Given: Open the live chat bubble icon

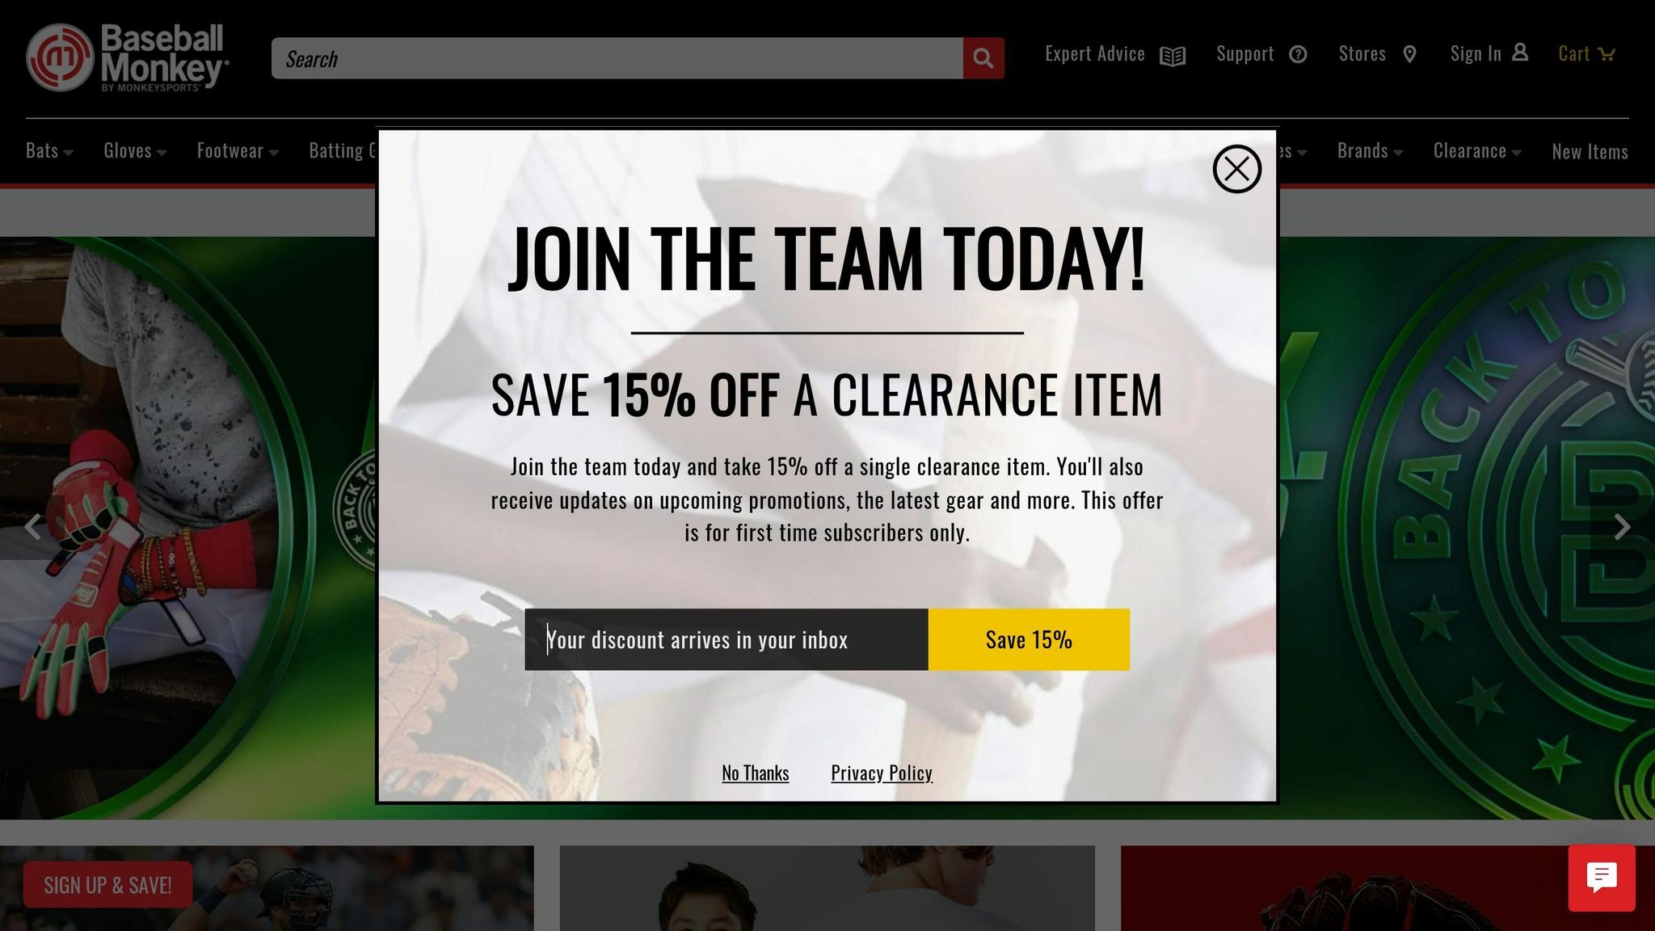Looking at the screenshot, I should (1602, 878).
